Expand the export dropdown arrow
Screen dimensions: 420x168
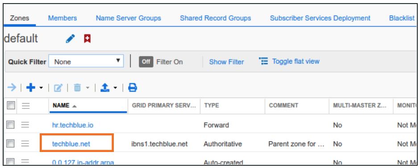tap(115, 88)
